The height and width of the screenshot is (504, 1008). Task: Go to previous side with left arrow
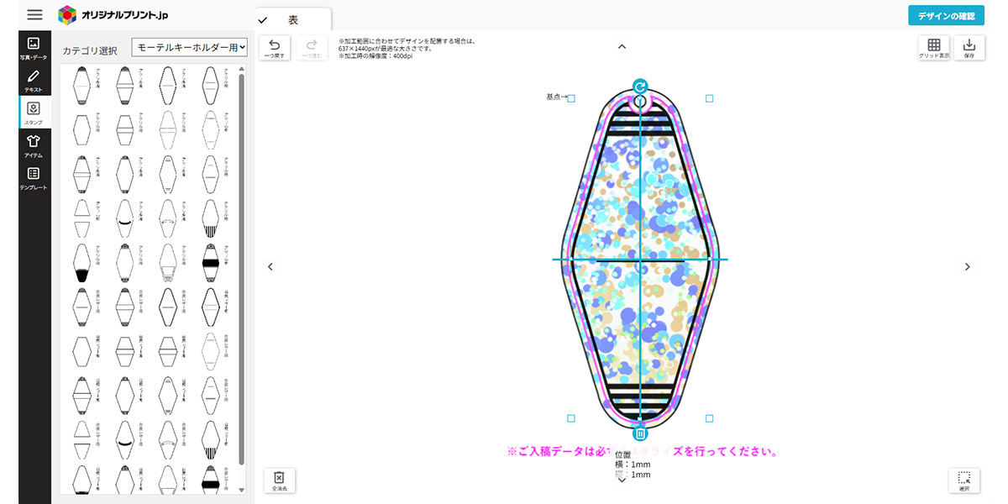270,266
